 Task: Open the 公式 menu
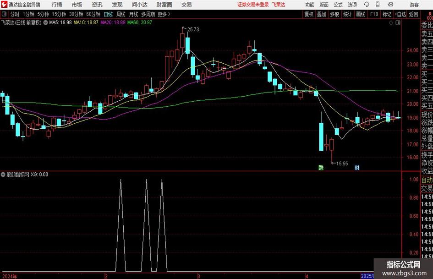click(x=338, y=5)
